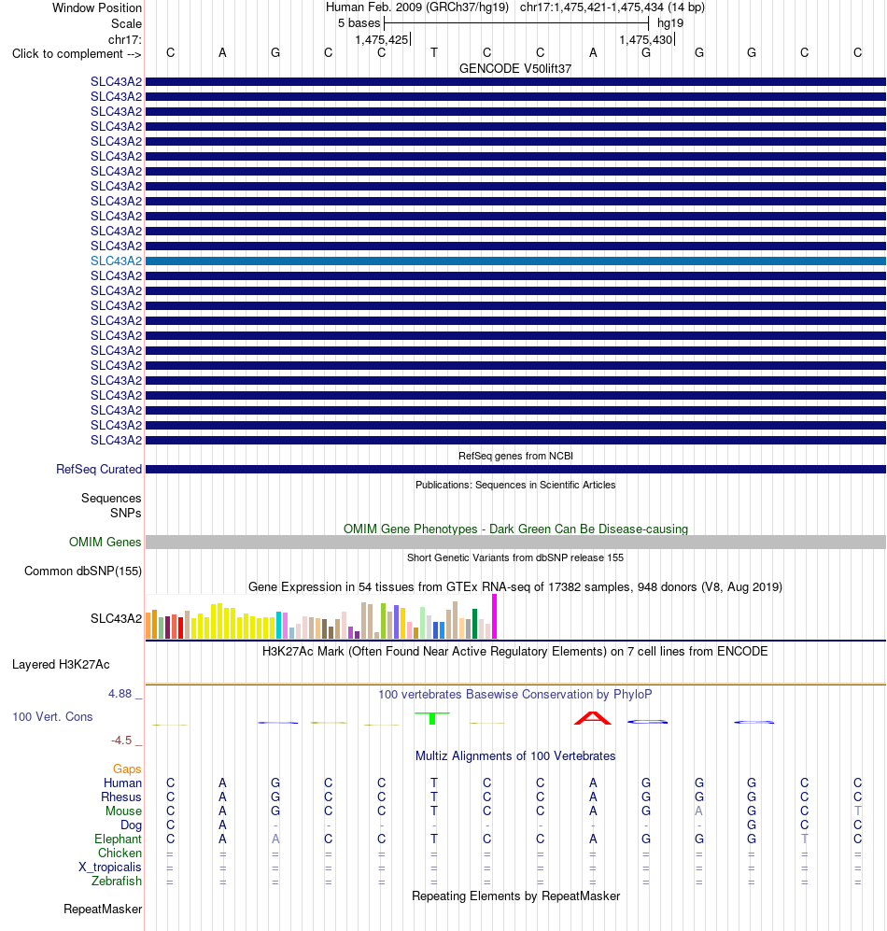Click the Human Feb. 2009 (GRCh37/hg19) assembly title
Image resolution: width=887 pixels, height=931 pixels.
[x=417, y=7]
